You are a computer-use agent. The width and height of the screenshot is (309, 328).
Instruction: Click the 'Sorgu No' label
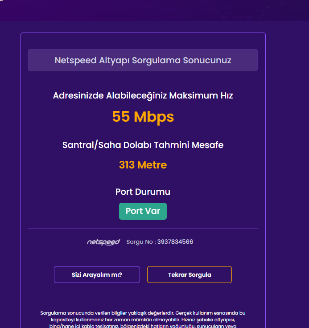point(140,242)
